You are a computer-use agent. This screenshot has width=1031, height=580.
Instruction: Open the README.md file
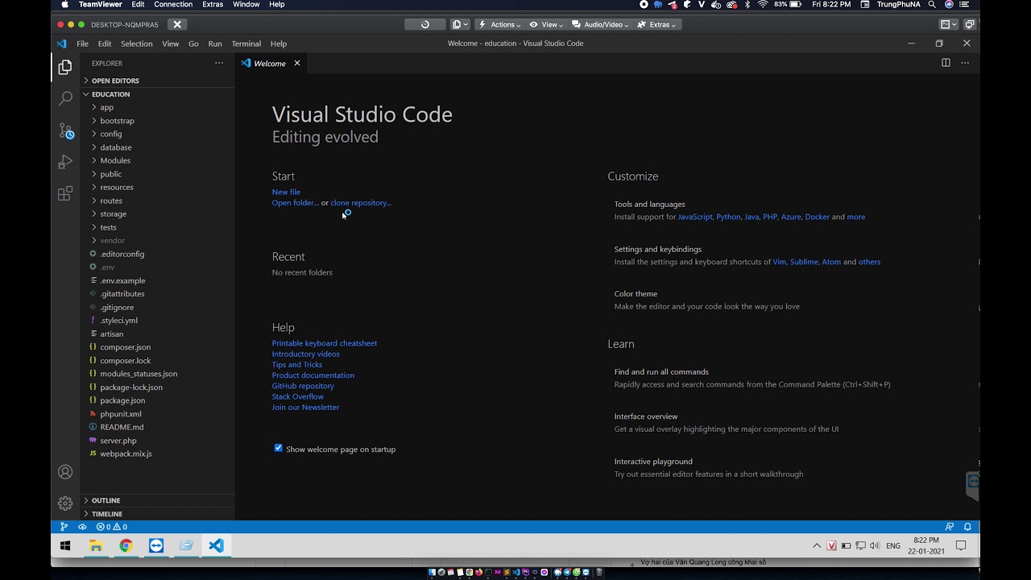click(122, 427)
